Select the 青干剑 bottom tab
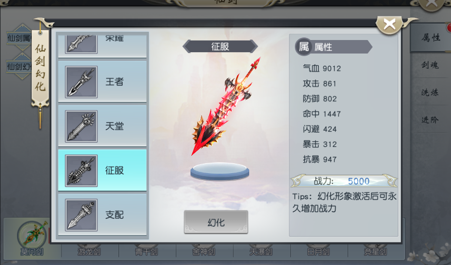 coord(147,251)
